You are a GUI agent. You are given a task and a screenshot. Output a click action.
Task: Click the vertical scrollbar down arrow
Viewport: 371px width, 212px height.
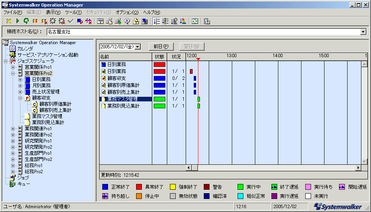[x=364, y=162]
